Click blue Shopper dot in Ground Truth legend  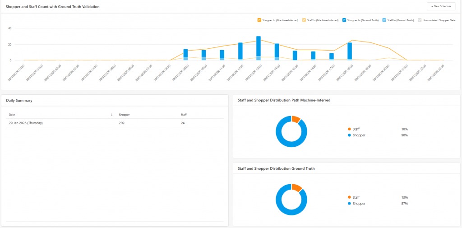pos(349,204)
